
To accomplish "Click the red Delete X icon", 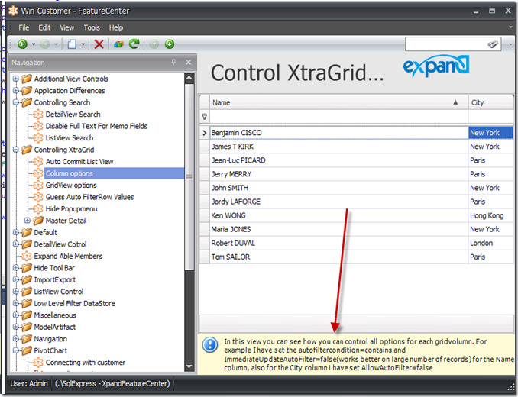I will click(99, 44).
